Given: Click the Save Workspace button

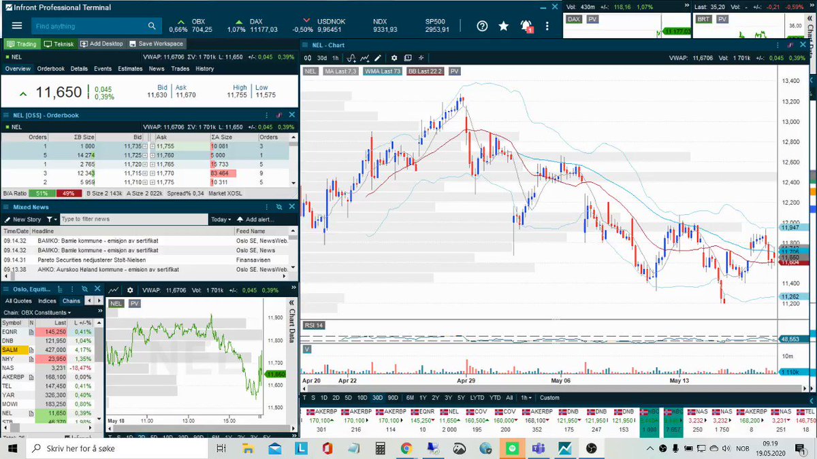Looking at the screenshot, I should 156,44.
